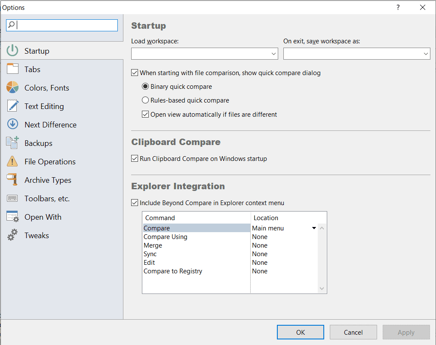The height and width of the screenshot is (345, 436).
Task: Disable Run Clipboard Compare on Windows startup
Action: 135,158
